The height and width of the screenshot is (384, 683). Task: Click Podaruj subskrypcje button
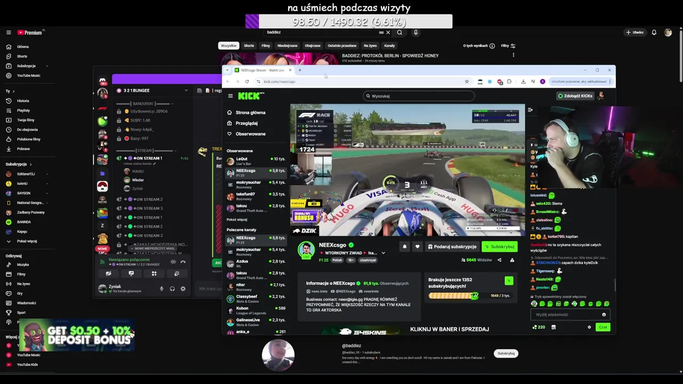(452, 246)
